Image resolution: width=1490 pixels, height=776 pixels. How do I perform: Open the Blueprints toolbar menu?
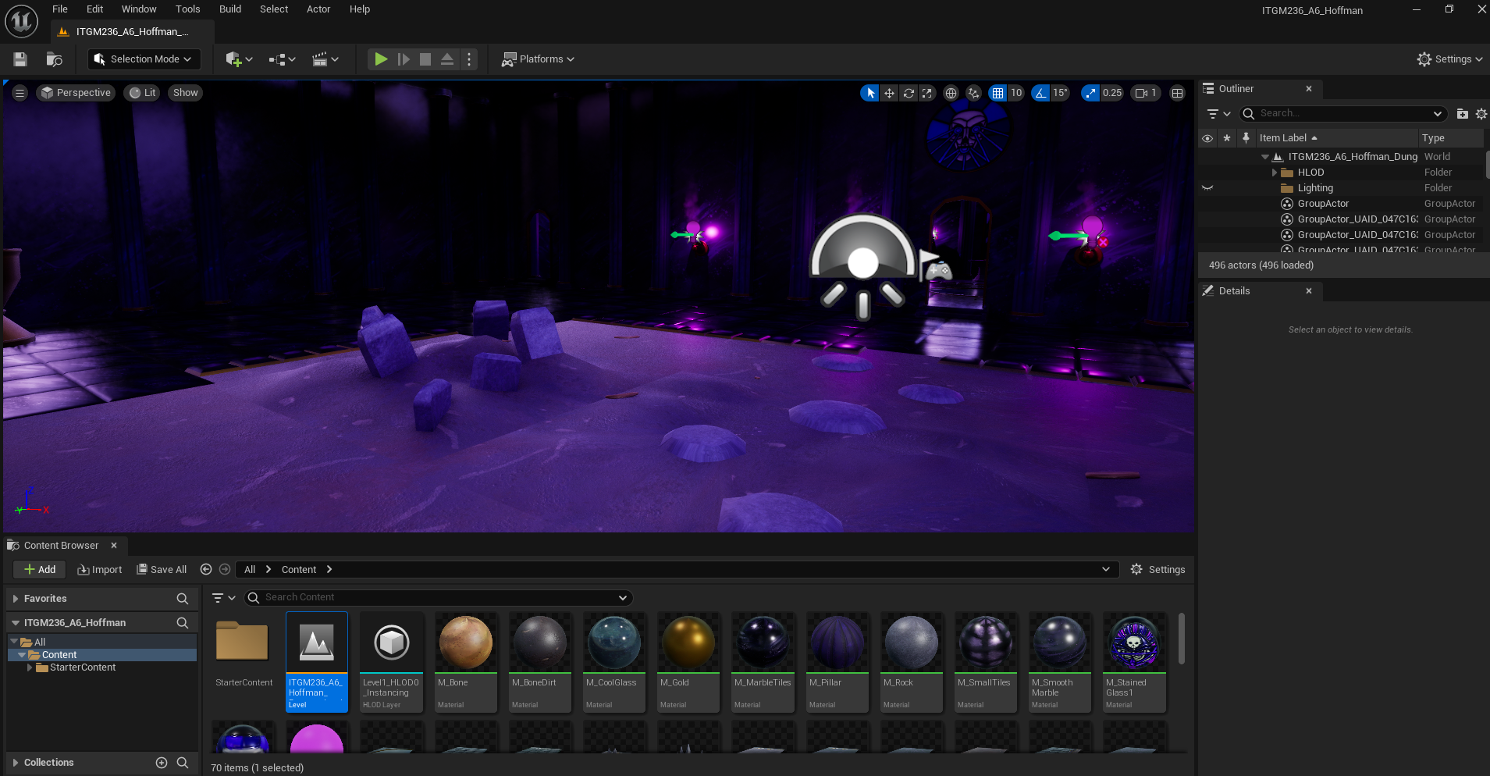click(x=282, y=59)
